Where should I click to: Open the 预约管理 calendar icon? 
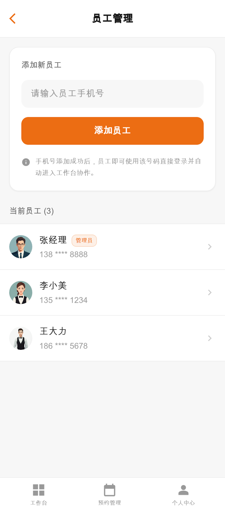click(x=110, y=490)
